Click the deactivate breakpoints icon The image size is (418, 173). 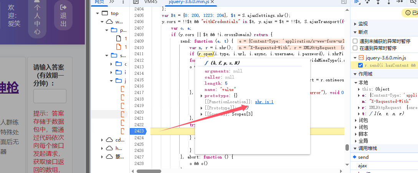413,2
